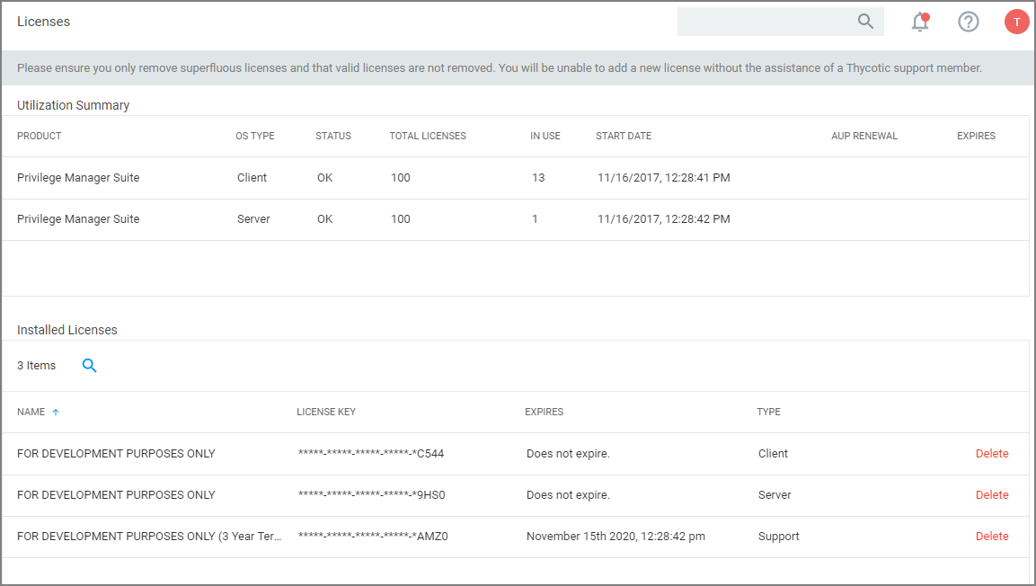Open the notifications bell

[x=920, y=22]
